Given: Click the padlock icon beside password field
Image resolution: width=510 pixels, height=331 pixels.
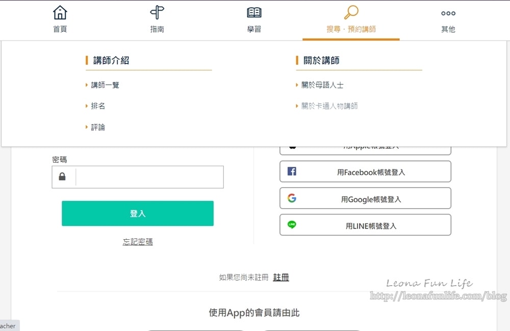Looking at the screenshot, I should (x=62, y=177).
